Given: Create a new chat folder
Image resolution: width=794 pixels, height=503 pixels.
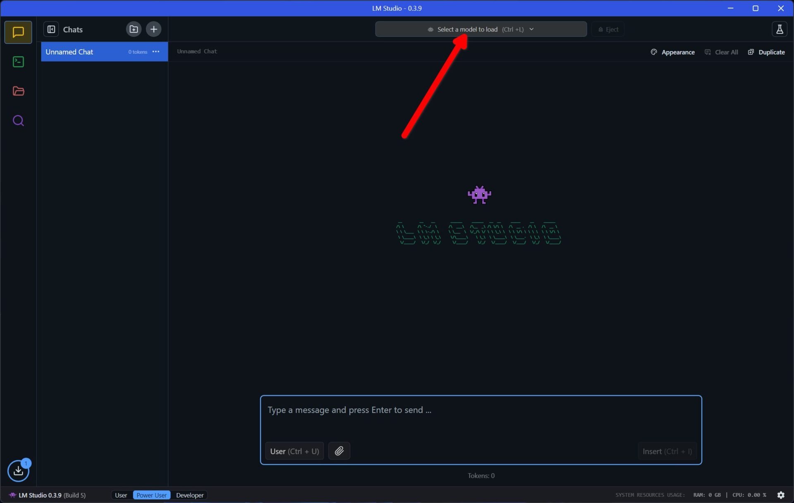Looking at the screenshot, I should [134, 29].
